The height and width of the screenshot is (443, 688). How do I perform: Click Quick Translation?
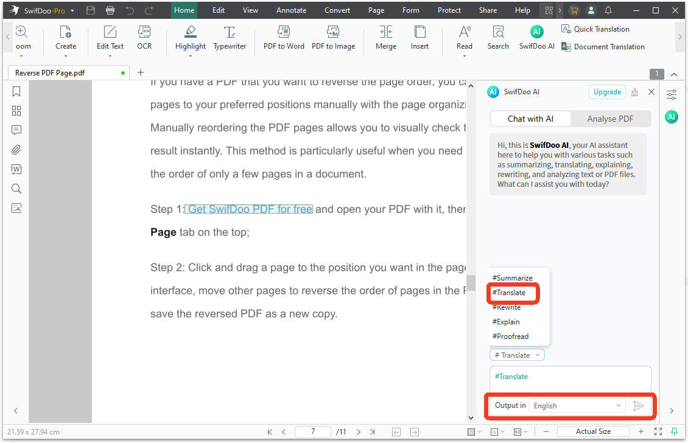pyautogui.click(x=595, y=29)
